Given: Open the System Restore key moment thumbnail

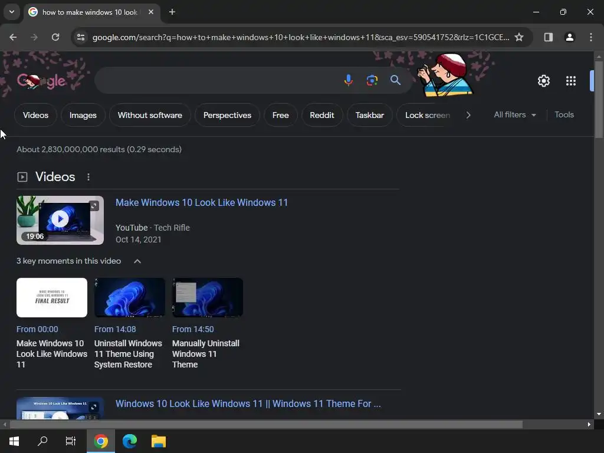Looking at the screenshot, I should tap(130, 297).
